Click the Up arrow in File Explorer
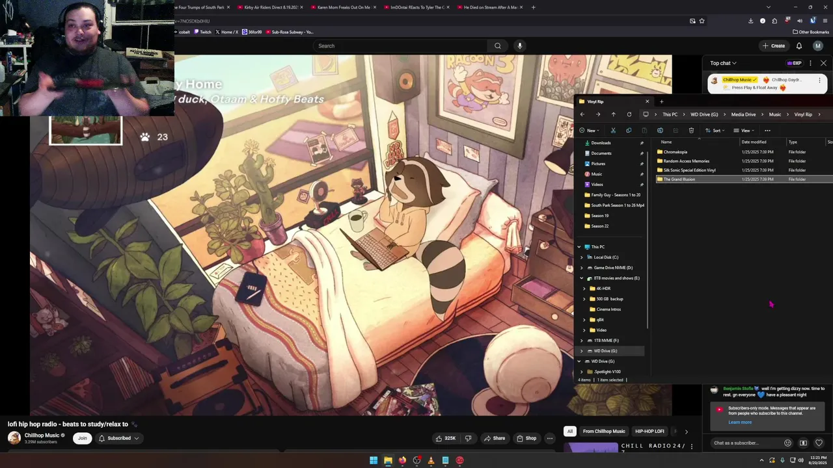This screenshot has height=468, width=833. [x=613, y=114]
